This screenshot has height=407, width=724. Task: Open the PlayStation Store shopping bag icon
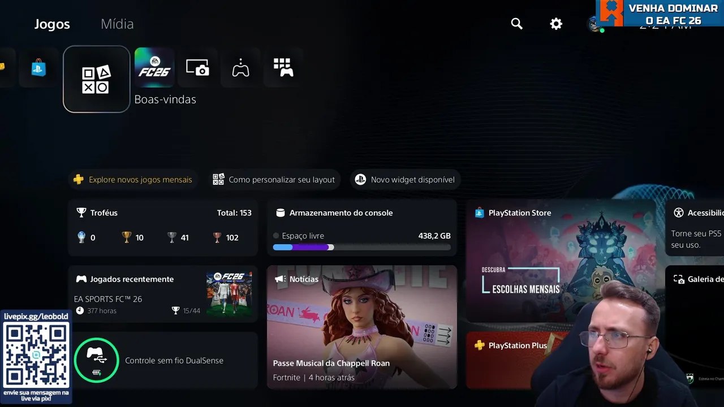coord(38,68)
